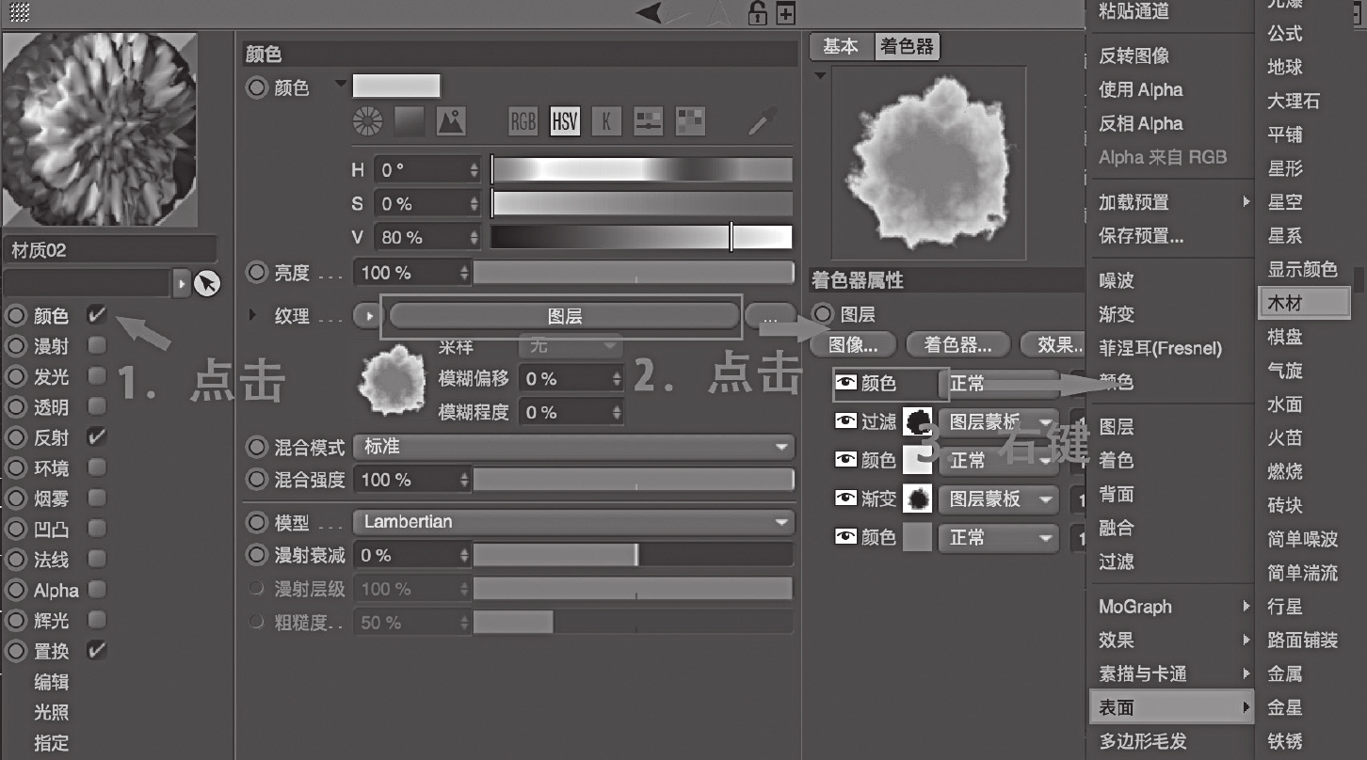Image resolution: width=1367 pixels, height=760 pixels.
Task: Switch color mode to HSV
Action: point(565,121)
